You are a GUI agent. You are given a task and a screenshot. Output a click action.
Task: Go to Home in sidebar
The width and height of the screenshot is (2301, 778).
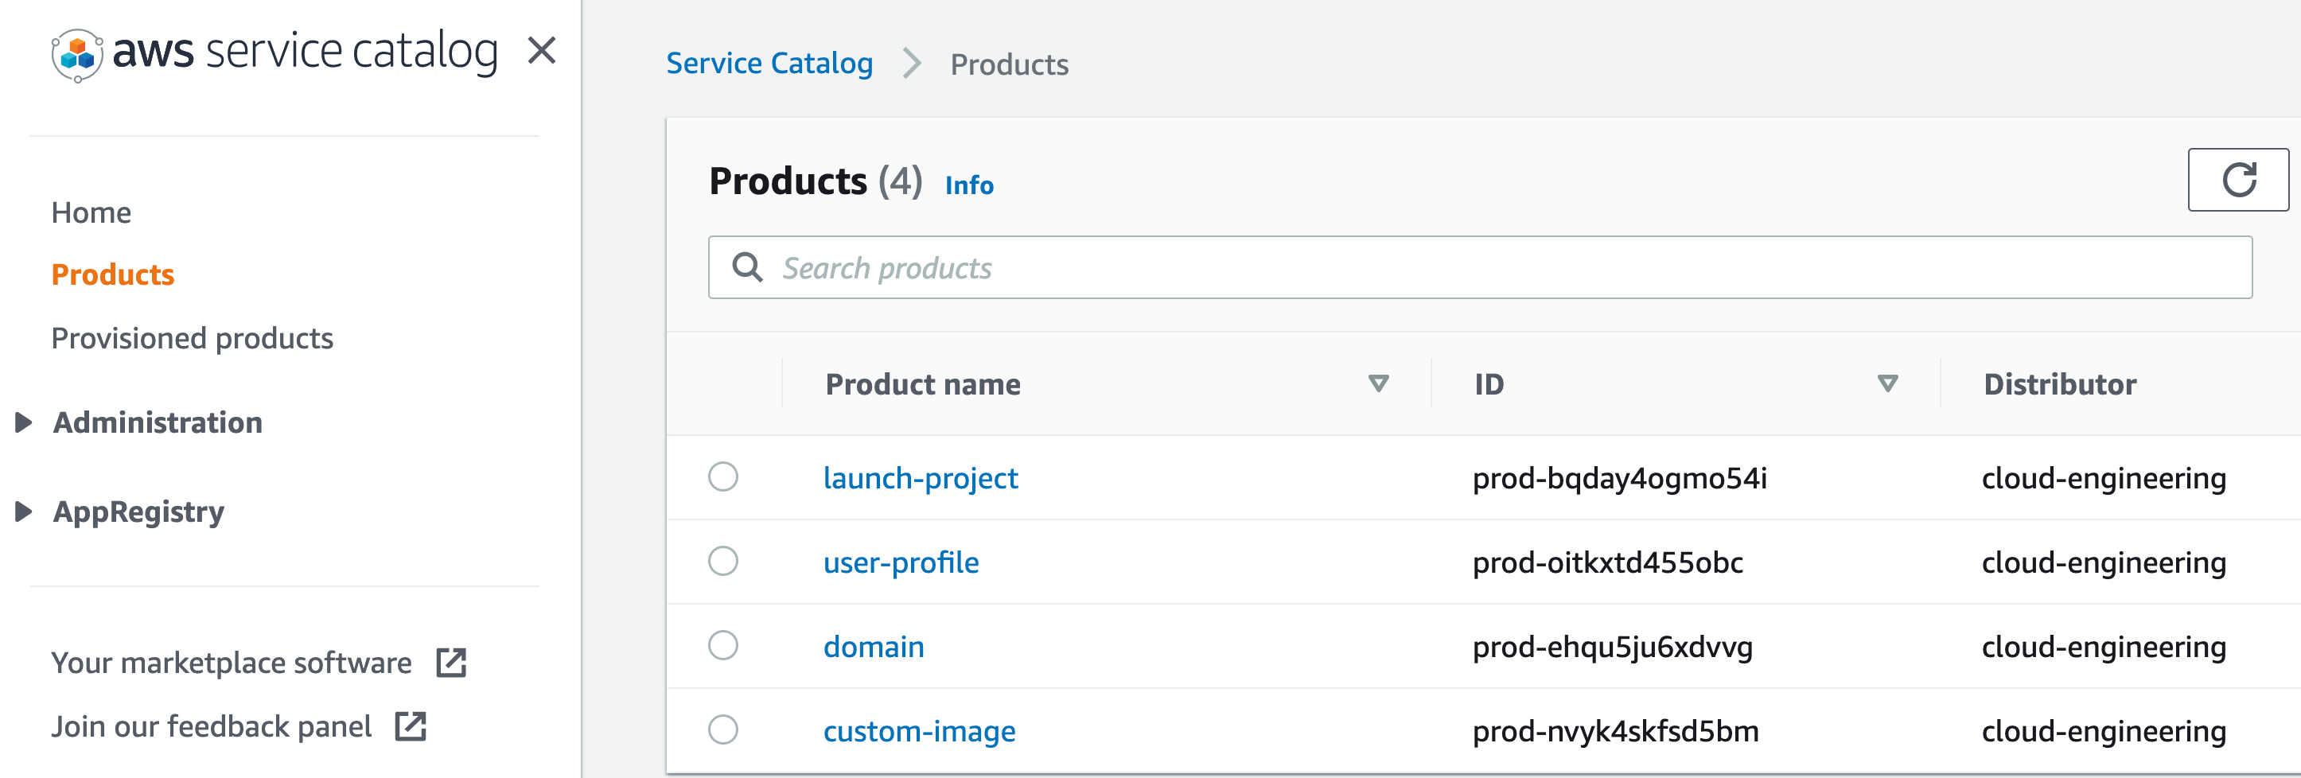click(x=91, y=212)
